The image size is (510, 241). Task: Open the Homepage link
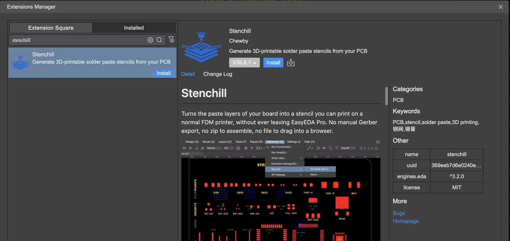click(x=406, y=221)
